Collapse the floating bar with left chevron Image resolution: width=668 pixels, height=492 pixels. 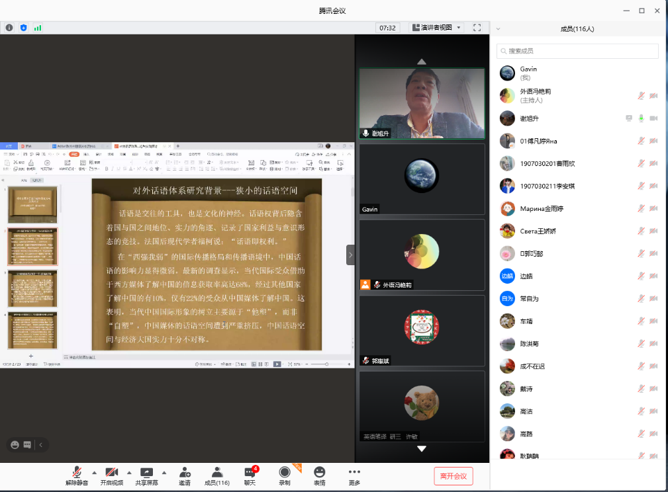point(41,445)
